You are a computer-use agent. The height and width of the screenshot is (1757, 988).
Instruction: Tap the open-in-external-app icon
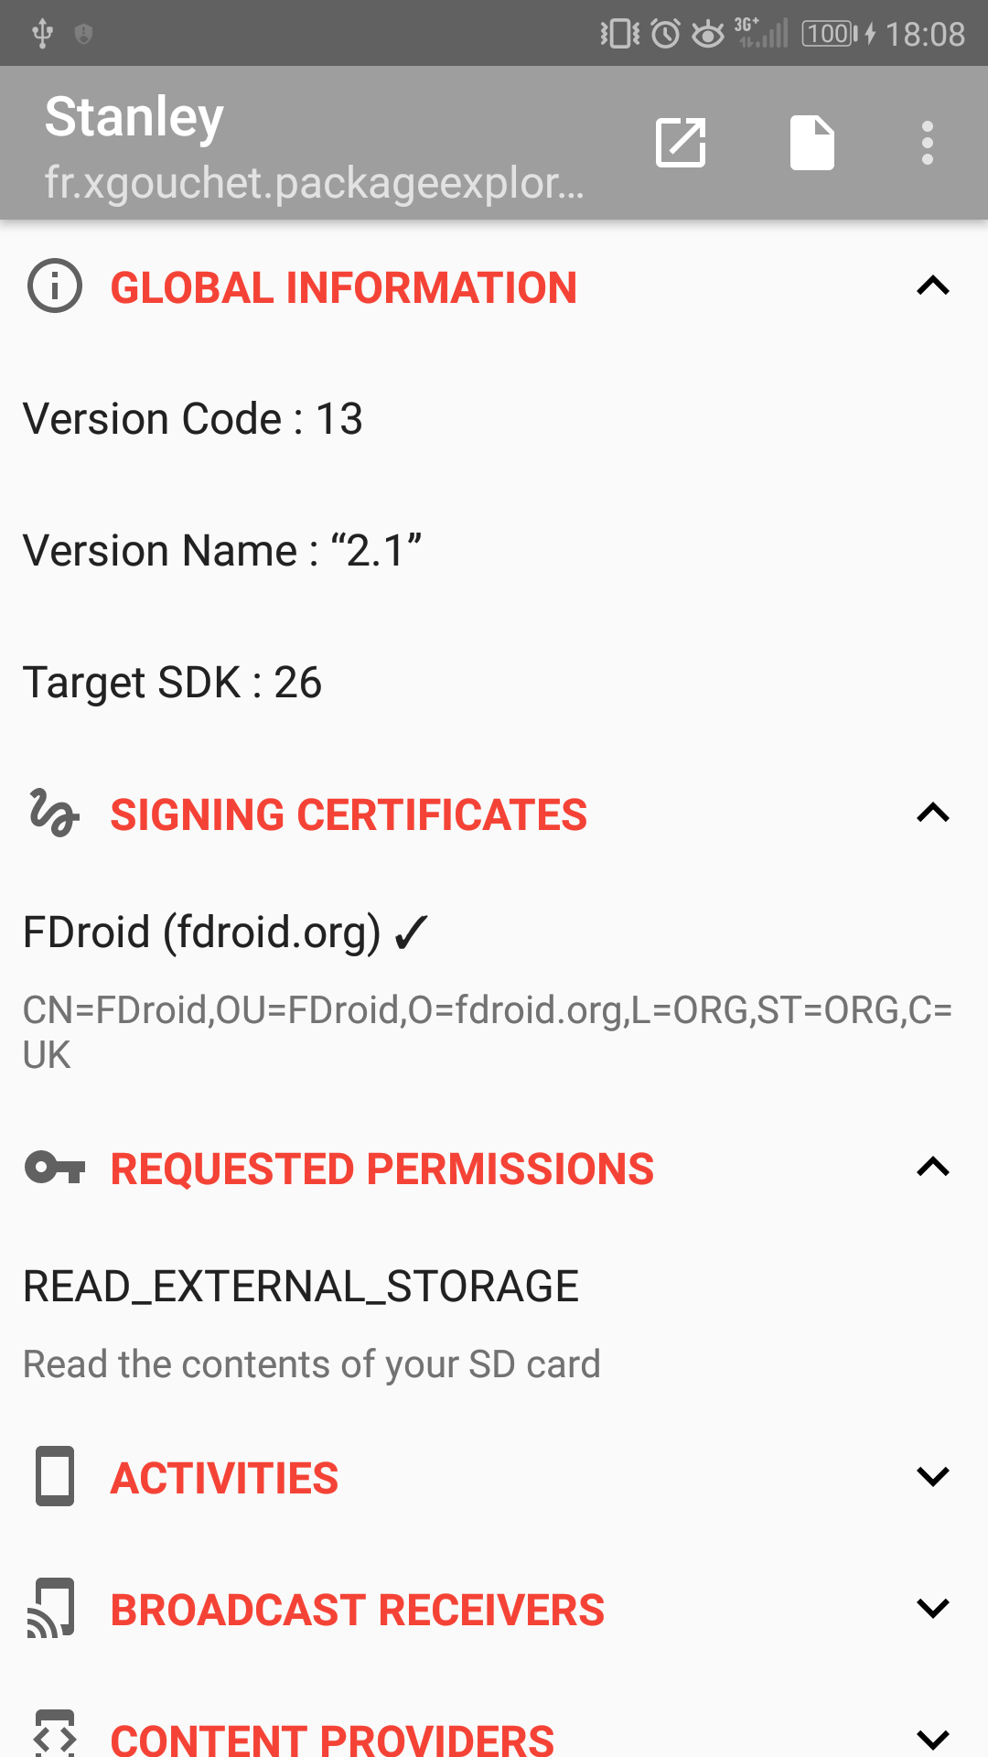pos(681,143)
